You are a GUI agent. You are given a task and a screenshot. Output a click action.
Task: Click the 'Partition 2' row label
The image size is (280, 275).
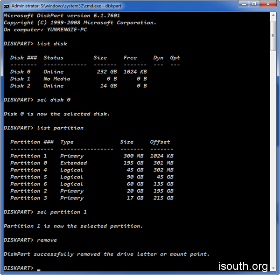pos(28,191)
